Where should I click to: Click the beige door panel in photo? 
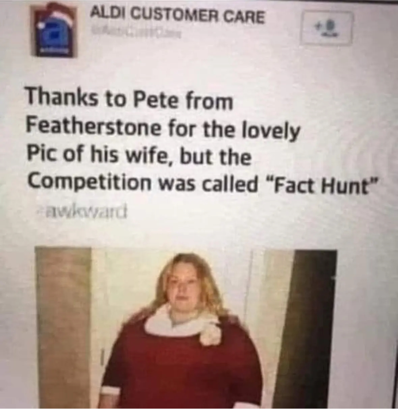62,328
